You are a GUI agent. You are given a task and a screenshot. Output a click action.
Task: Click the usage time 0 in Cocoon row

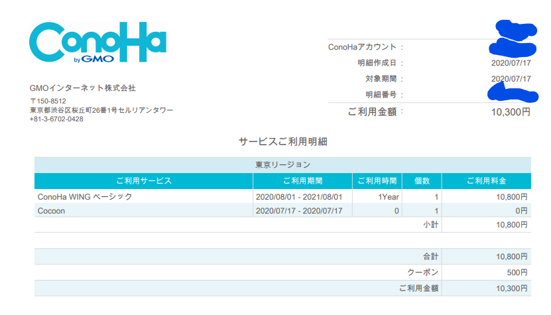397,211
